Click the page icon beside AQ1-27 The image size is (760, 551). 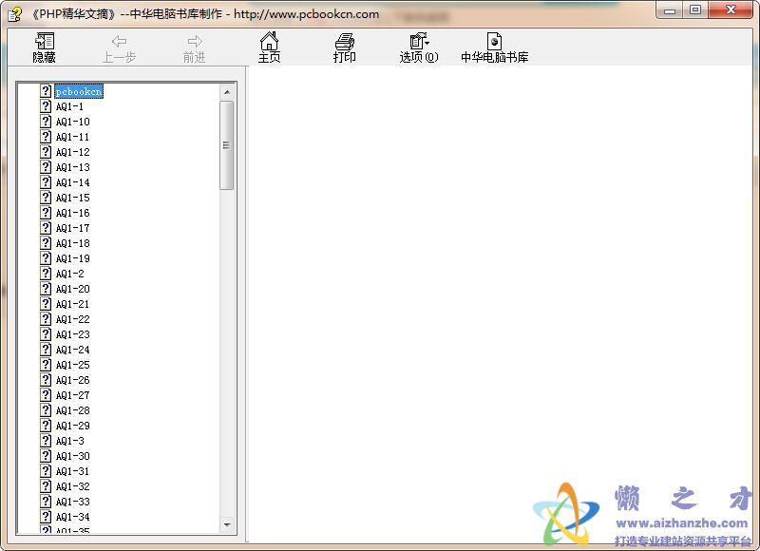pos(46,395)
